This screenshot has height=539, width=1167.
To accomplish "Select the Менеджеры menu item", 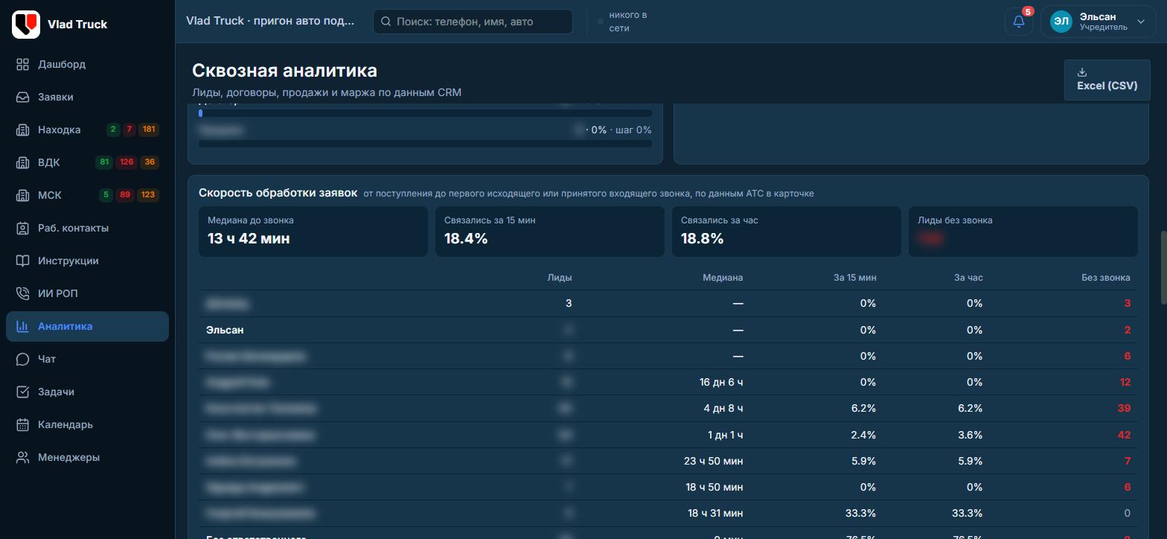I will pos(87,458).
